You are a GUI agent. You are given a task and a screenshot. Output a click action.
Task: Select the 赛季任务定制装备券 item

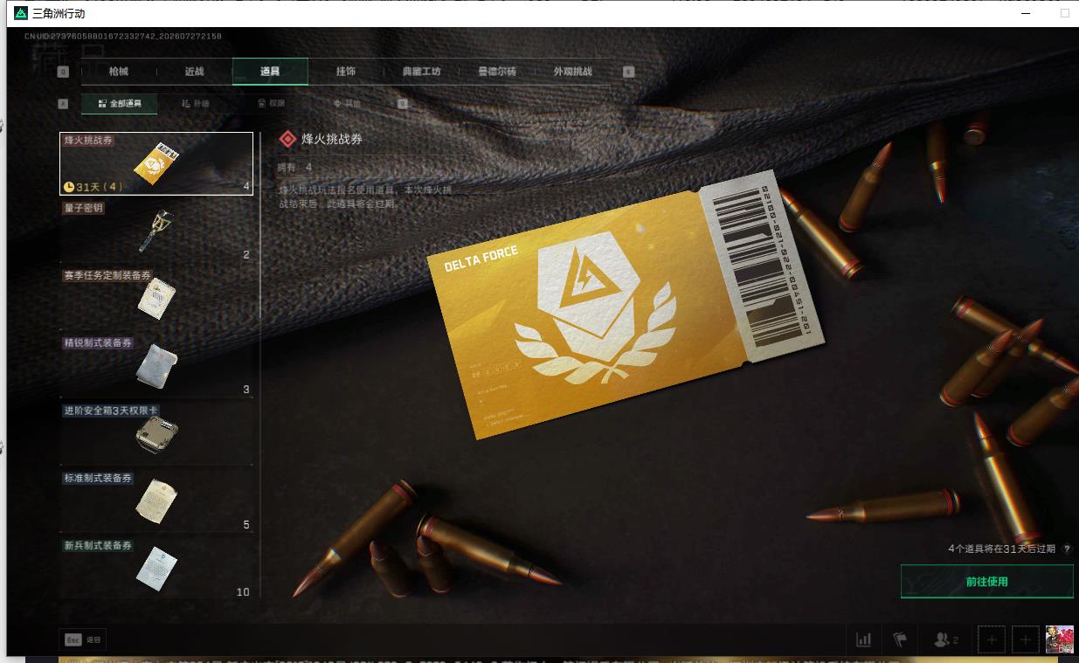click(156, 299)
